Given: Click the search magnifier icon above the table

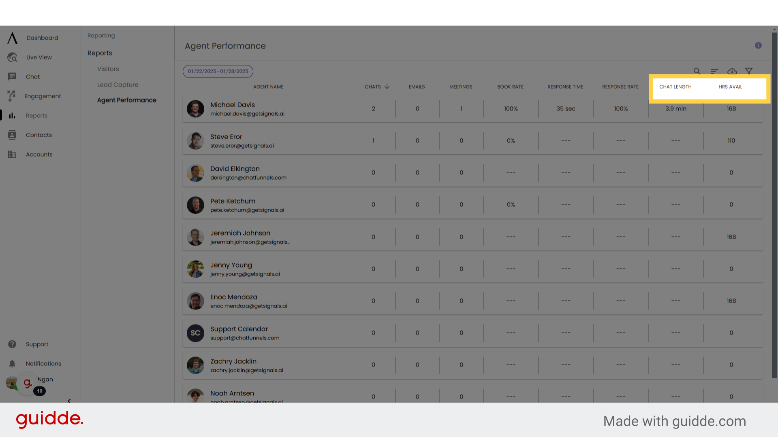Looking at the screenshot, I should tap(697, 71).
